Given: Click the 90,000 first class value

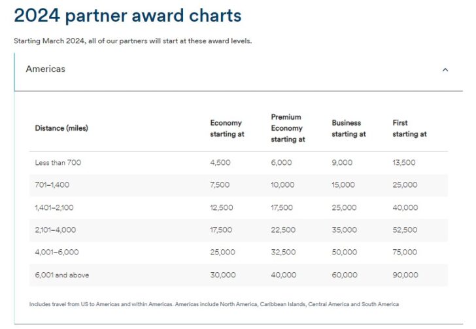Looking at the screenshot, I should 405,275.
